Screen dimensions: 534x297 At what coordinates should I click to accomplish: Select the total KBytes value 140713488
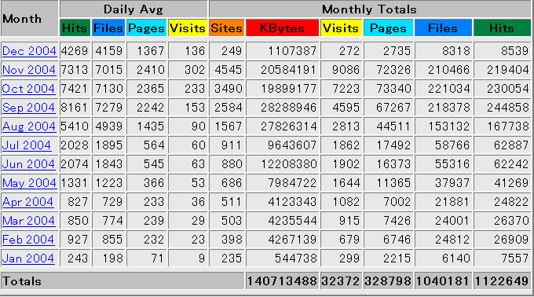coord(283,281)
